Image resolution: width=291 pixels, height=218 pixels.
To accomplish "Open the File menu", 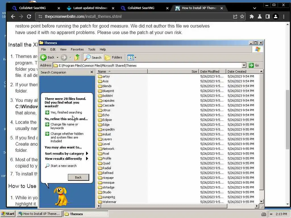I will coord(43,49).
